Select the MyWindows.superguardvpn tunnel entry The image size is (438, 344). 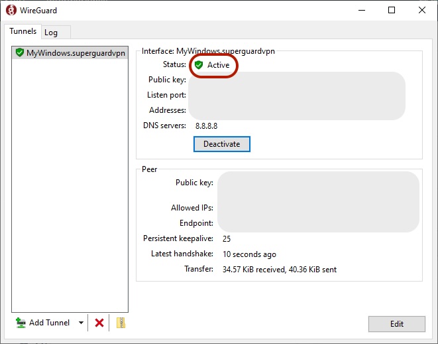click(70, 53)
